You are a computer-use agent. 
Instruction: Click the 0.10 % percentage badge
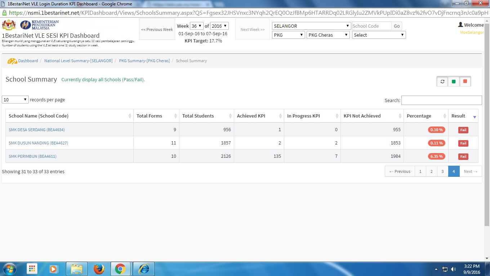[x=437, y=130]
